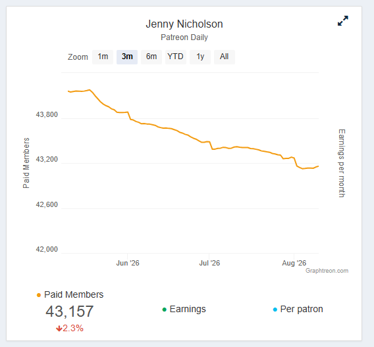
Task: Click the blue Per patron legend dot
Action: coord(275,310)
